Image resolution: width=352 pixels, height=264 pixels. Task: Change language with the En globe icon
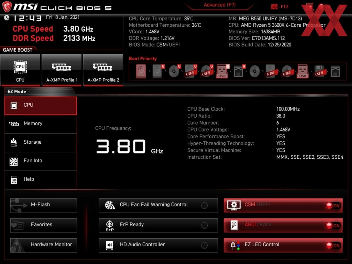[x=325, y=6]
